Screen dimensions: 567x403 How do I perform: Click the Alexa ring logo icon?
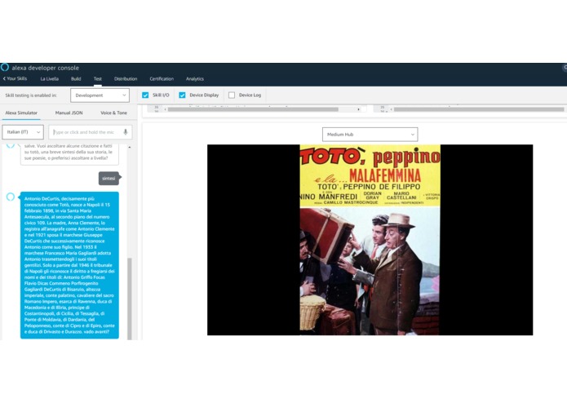5,67
